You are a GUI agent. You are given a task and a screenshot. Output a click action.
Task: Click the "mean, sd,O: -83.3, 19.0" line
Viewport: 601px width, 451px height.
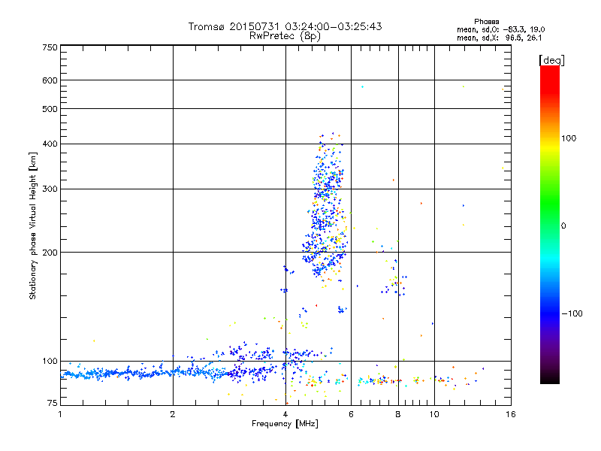pyautogui.click(x=500, y=29)
